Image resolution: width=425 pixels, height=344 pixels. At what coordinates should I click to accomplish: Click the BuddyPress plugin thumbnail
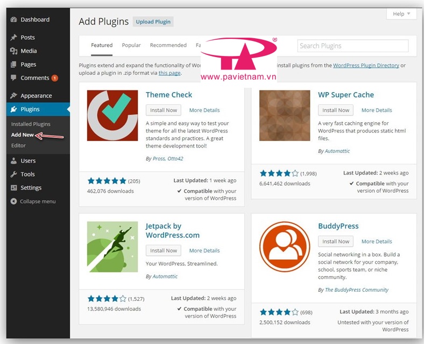click(x=285, y=247)
